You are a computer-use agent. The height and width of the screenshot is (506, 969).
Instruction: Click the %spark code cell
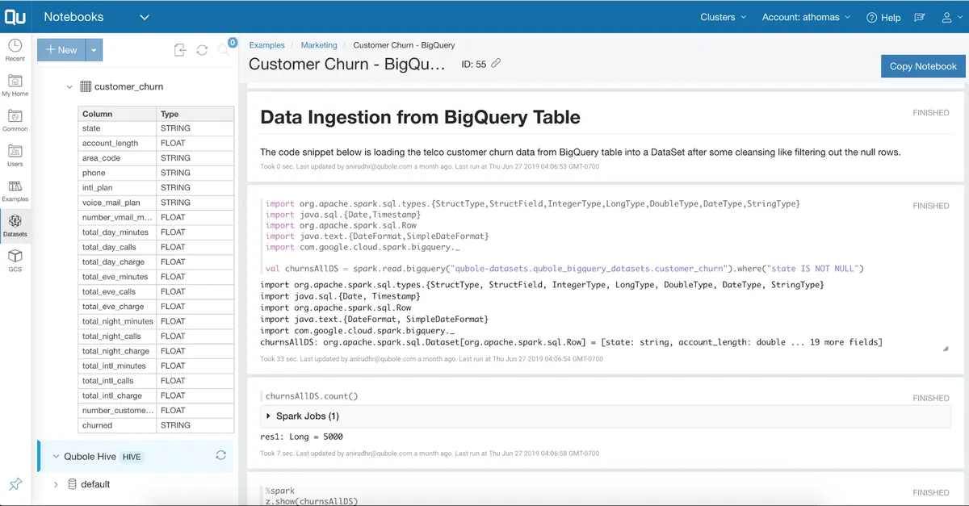[312, 496]
